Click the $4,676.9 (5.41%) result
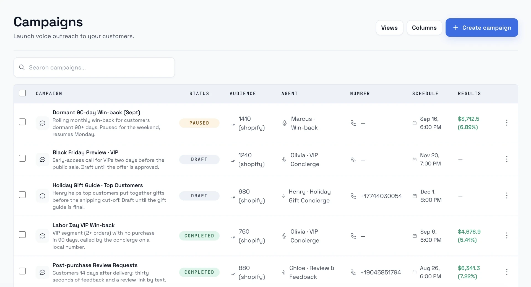 pos(469,236)
